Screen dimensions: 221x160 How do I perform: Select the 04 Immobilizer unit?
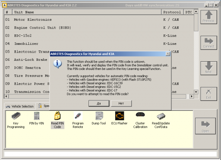tap(99, 44)
